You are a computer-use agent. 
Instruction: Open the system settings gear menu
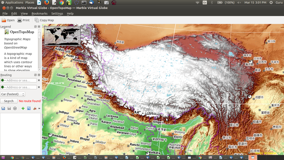(271, 2)
